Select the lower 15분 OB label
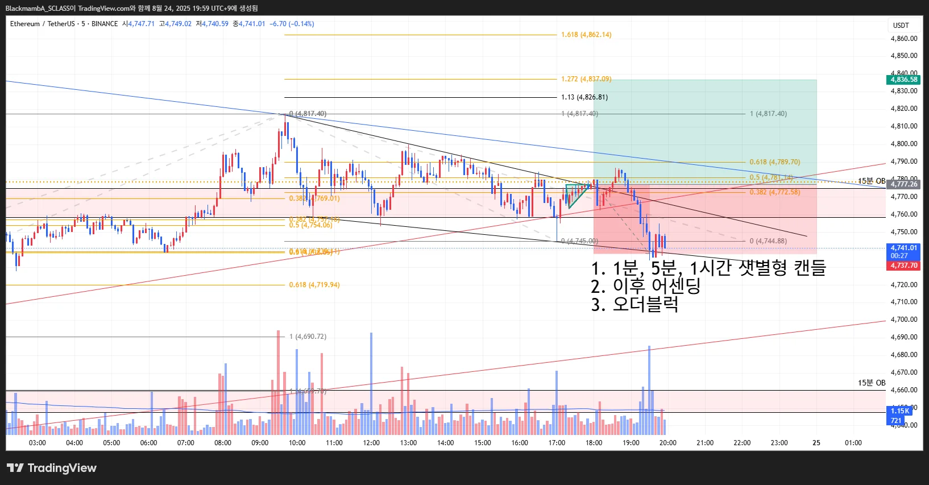The image size is (929, 485). click(x=872, y=383)
